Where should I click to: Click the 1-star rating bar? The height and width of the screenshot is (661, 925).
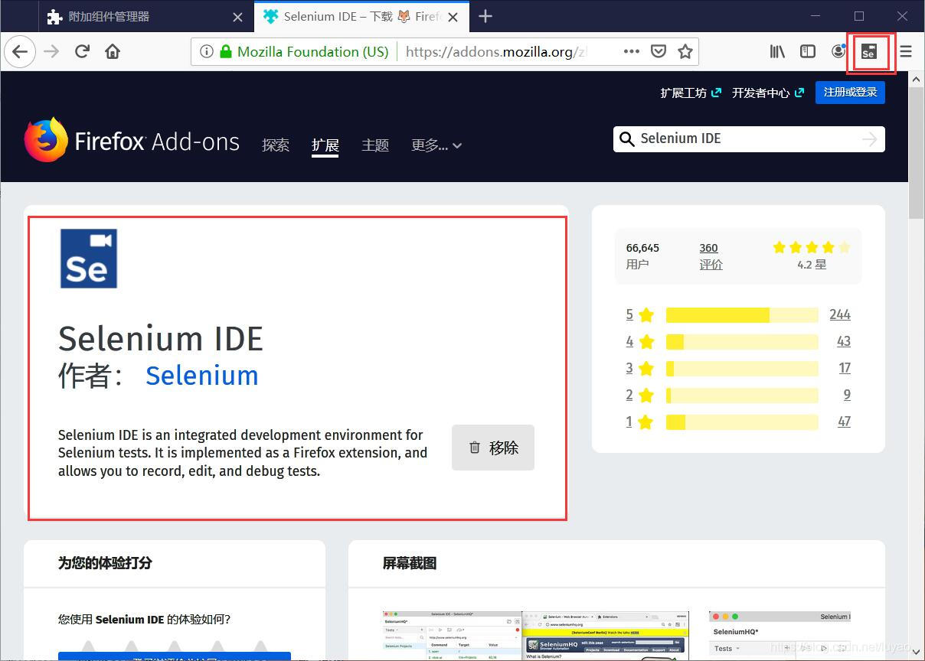[742, 422]
